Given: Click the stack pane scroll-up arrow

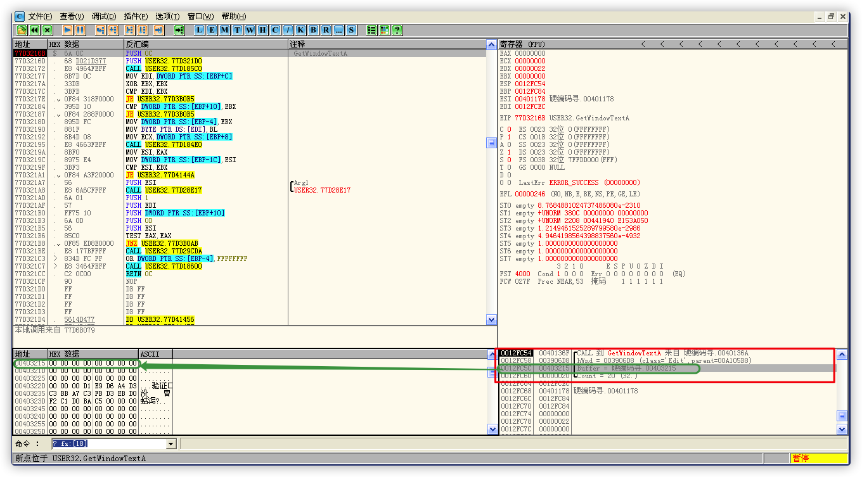Looking at the screenshot, I should 842,353.
